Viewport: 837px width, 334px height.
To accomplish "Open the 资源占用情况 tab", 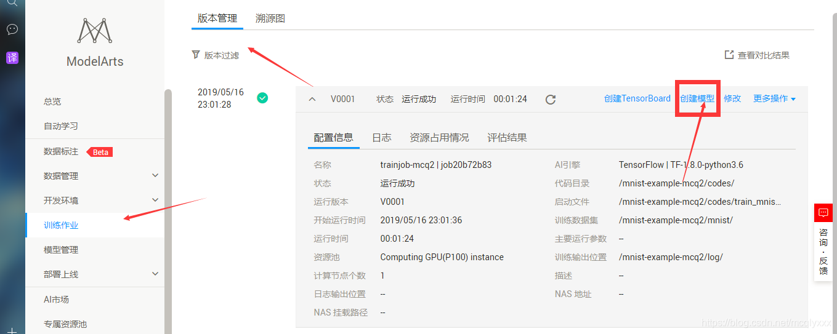I will point(439,138).
